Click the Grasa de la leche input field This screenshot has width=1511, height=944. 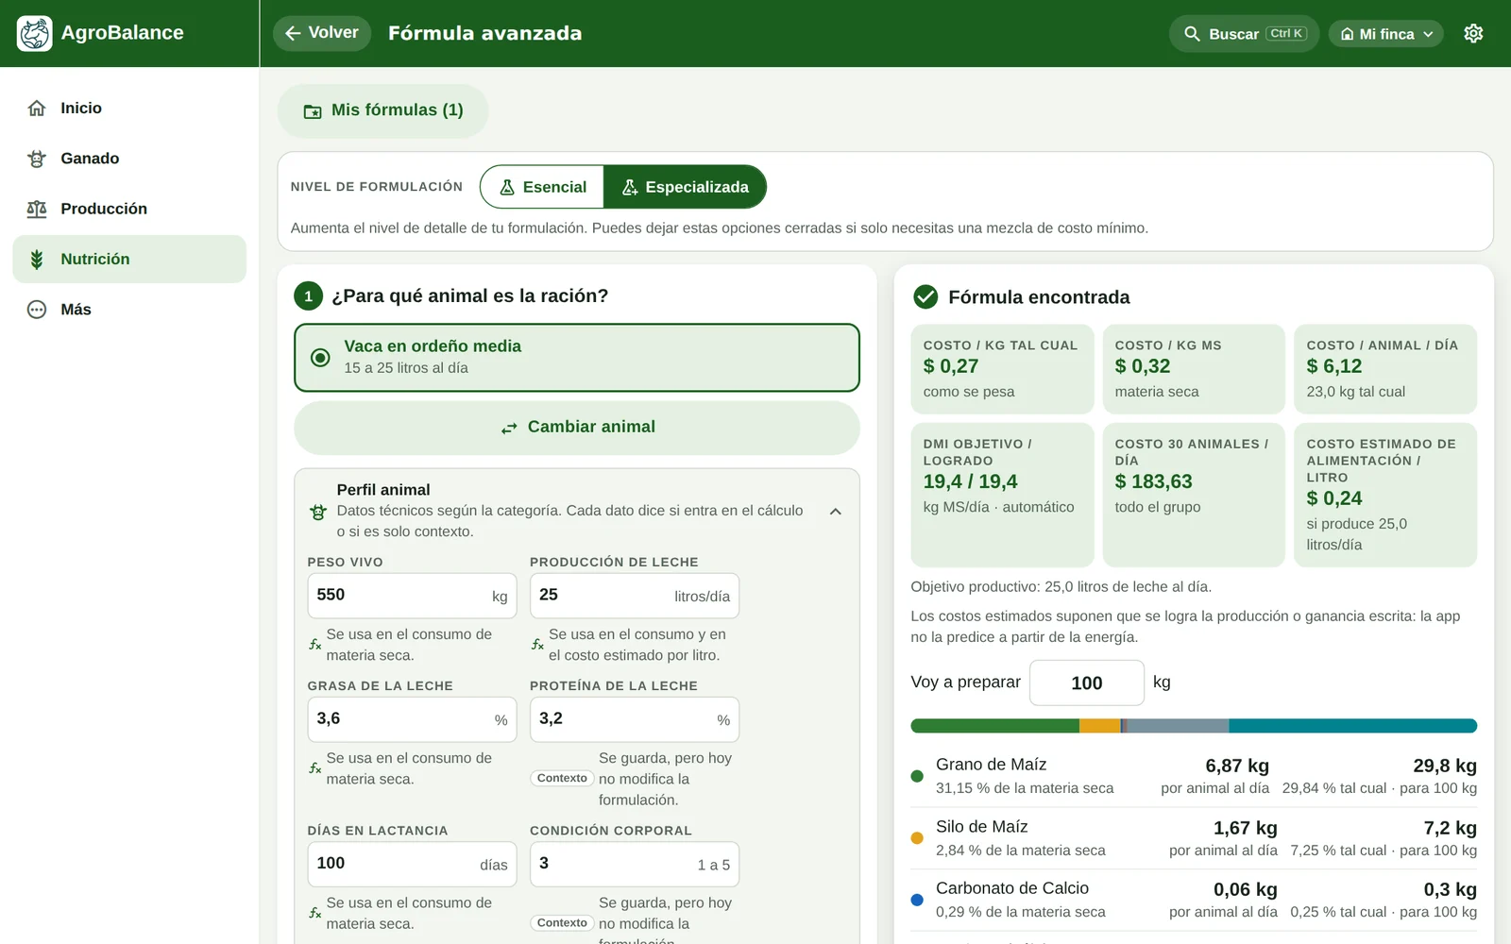pos(412,719)
